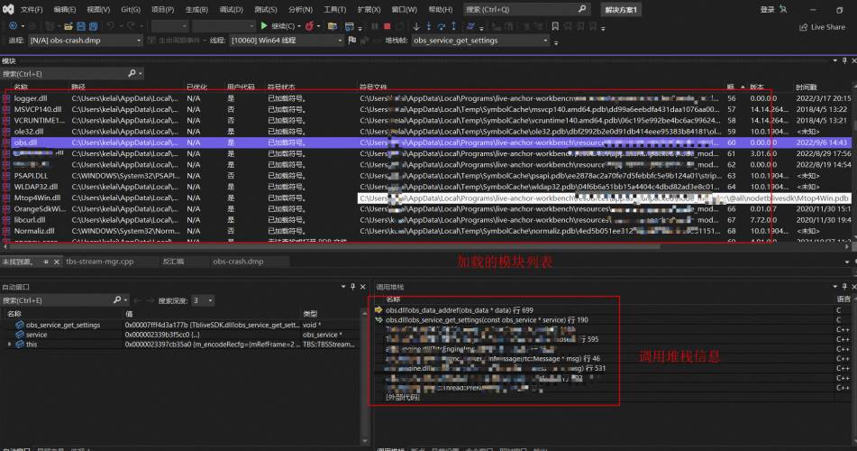Open the modules panel window options arrow
Screen dimensions: 857x451
pos(835,60)
